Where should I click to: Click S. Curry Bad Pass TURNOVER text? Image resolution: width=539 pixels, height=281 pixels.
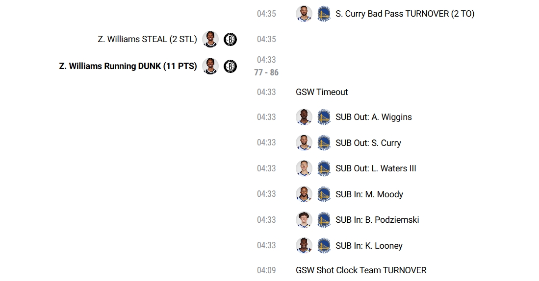405,14
